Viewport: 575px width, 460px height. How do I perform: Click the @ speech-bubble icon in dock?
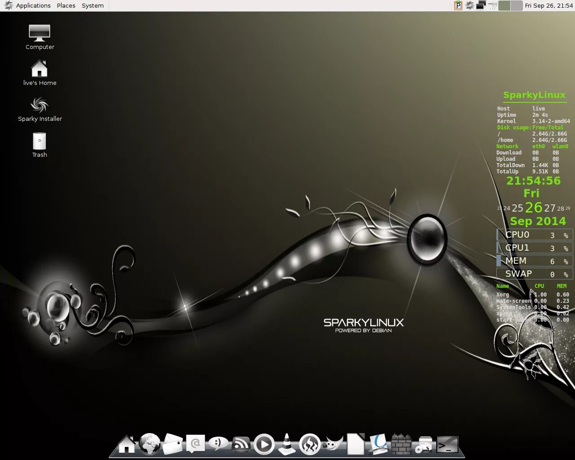click(195, 444)
